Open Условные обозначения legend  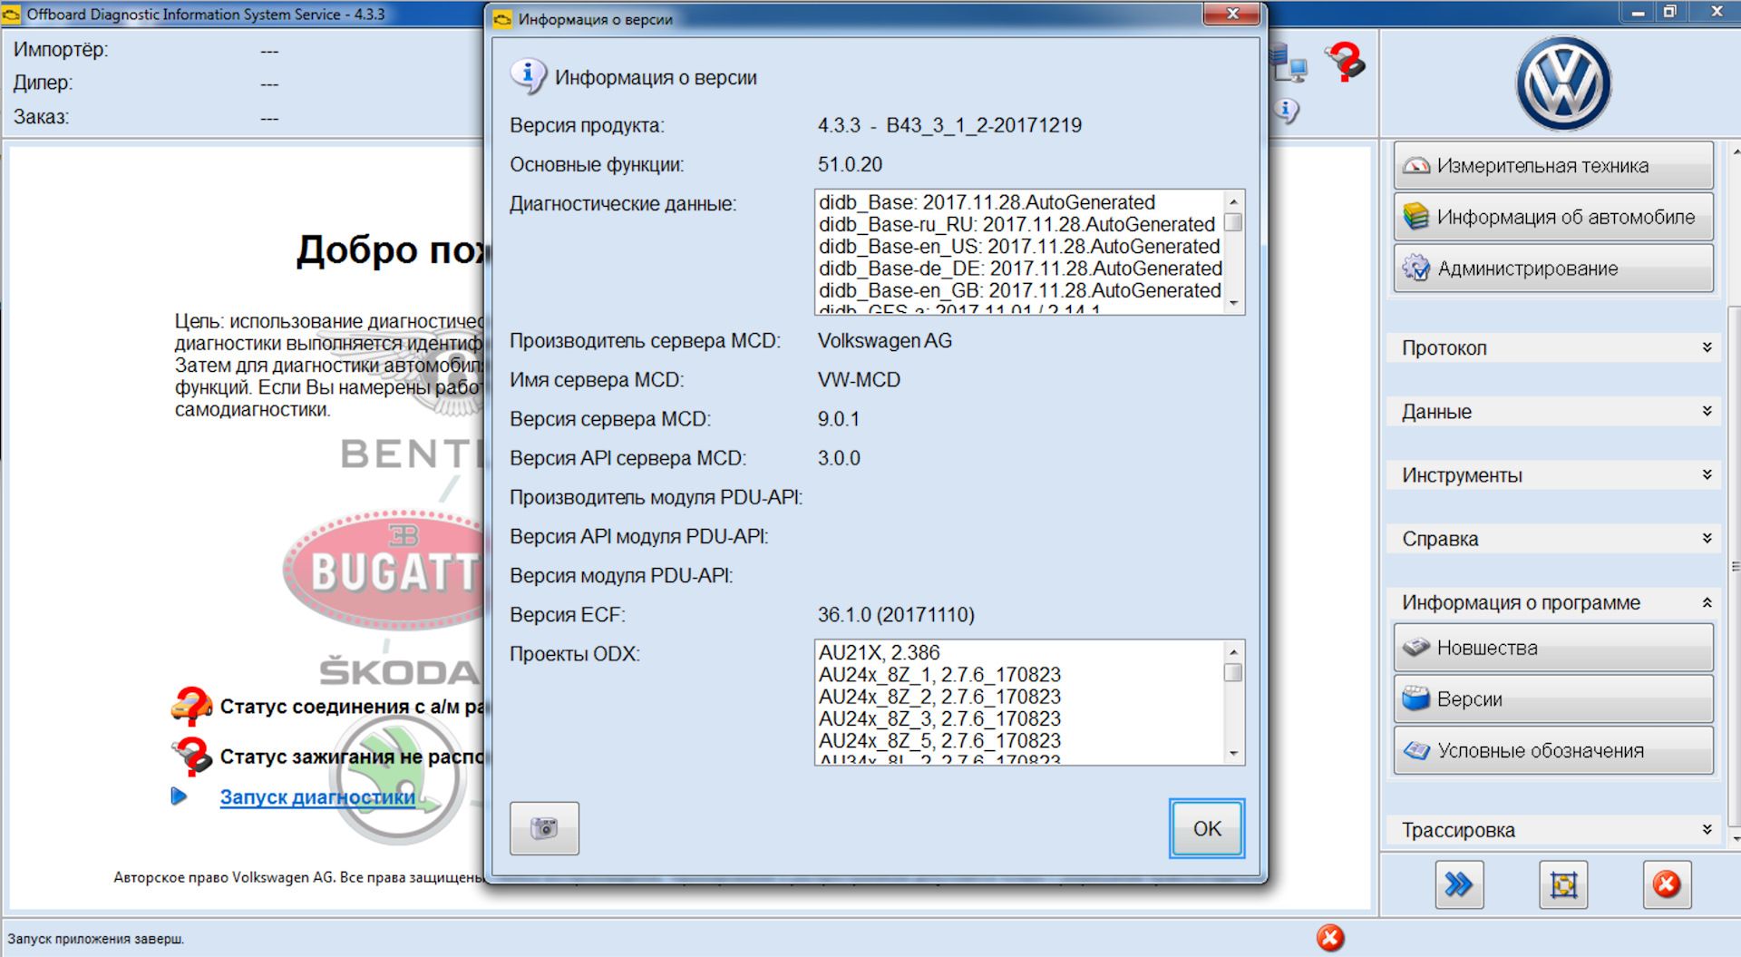point(1553,751)
